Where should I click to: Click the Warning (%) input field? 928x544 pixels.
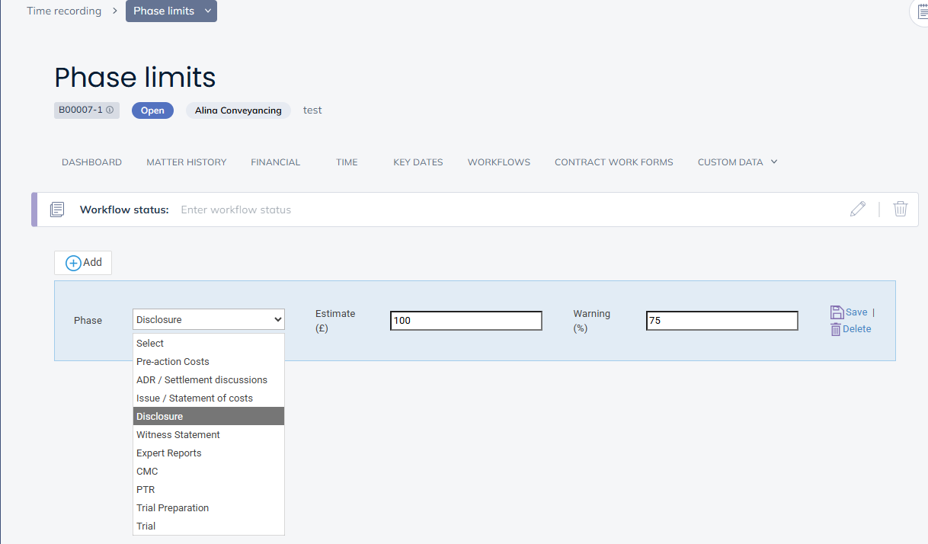(x=722, y=321)
